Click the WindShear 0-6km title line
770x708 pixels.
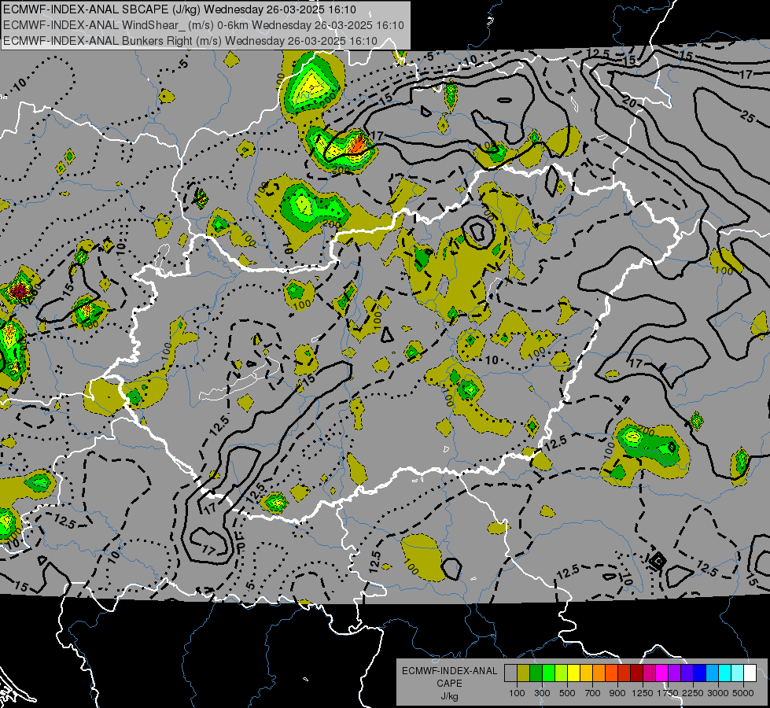(204, 25)
